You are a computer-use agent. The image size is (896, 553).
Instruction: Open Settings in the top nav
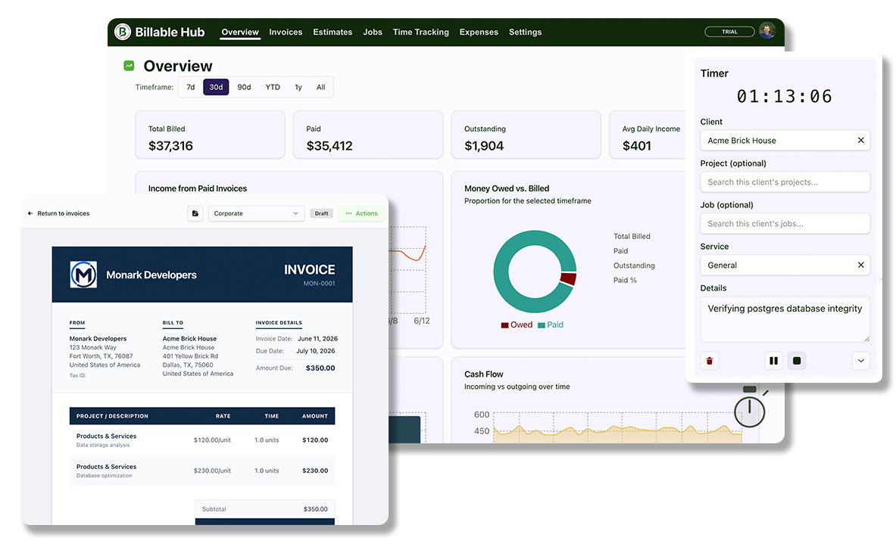[525, 32]
